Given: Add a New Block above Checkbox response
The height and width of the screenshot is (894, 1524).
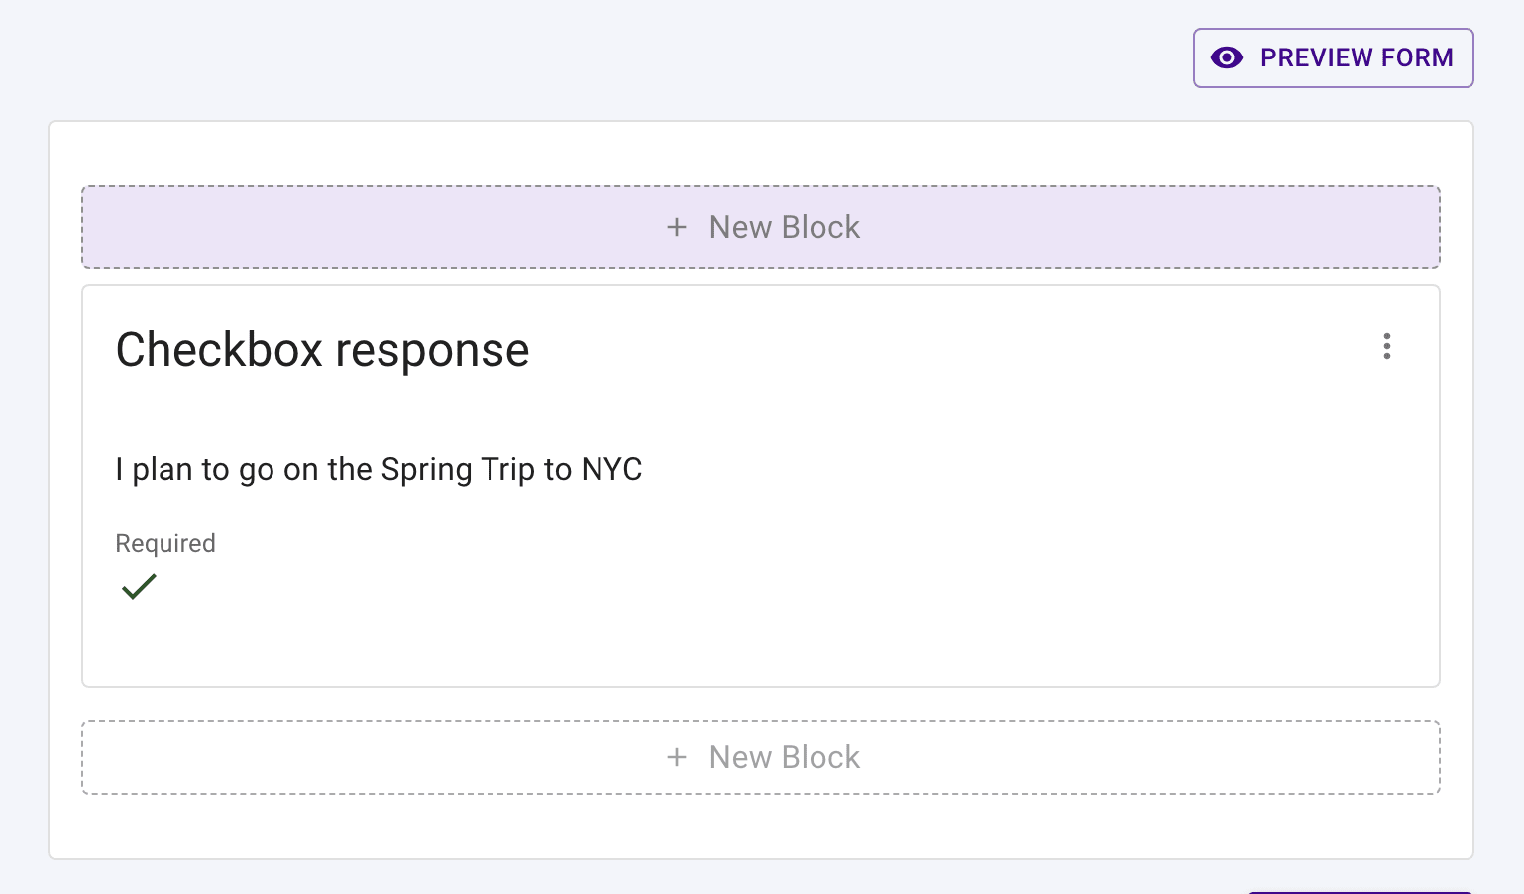Looking at the screenshot, I should point(760,227).
